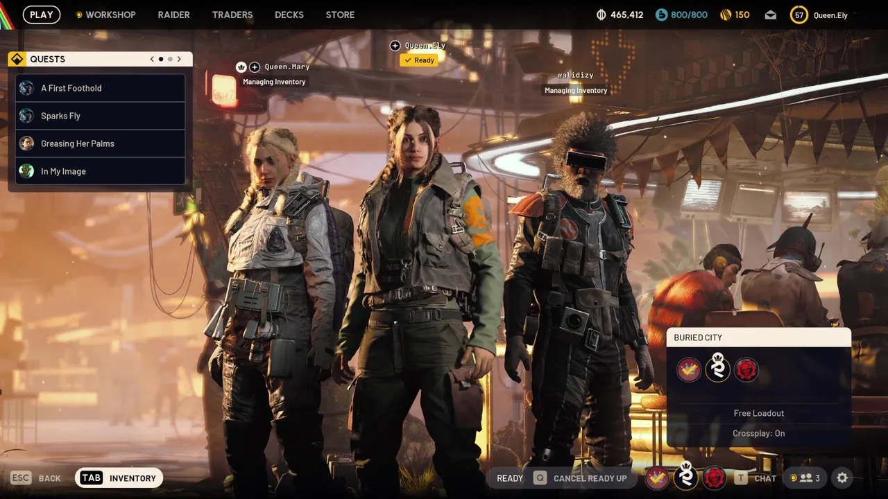Open the mail inbox envelope icon
Image resolution: width=888 pixels, height=499 pixels.
(771, 15)
